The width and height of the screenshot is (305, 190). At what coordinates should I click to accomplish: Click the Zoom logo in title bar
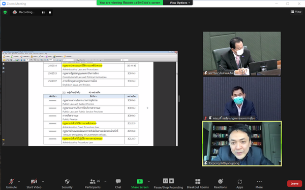coord(4,4)
